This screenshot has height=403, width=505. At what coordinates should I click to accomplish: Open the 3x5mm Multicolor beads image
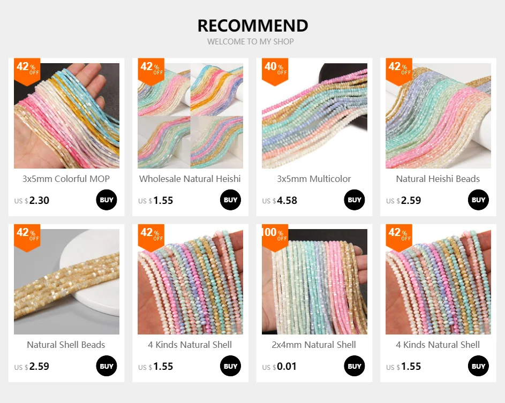point(314,116)
